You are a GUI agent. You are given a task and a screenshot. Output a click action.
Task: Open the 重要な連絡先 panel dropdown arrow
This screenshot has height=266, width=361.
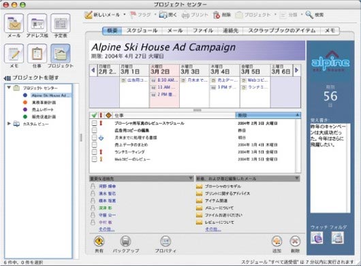click(191, 178)
